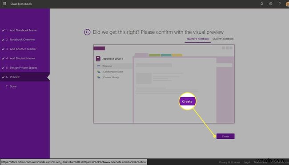Select Welcome section in preview

coord(113,66)
